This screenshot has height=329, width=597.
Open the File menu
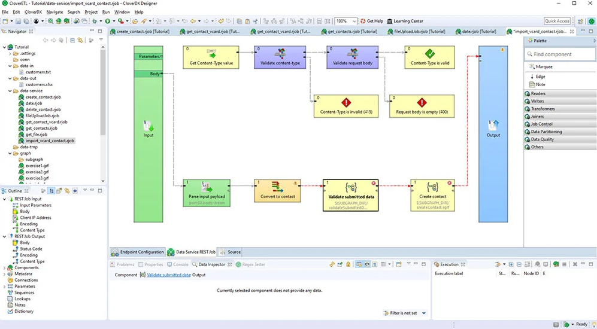5,12
